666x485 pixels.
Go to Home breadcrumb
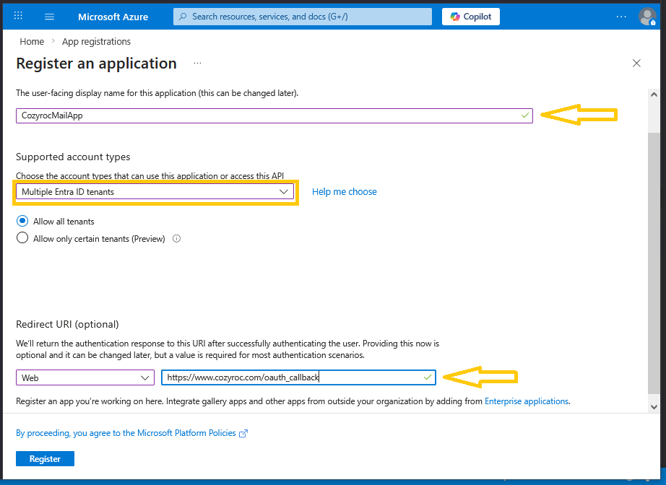[32, 42]
